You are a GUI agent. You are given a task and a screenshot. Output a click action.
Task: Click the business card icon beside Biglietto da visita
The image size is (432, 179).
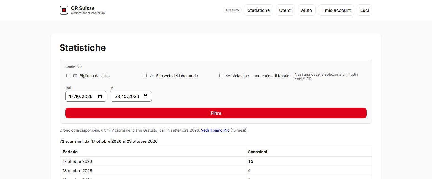[x=75, y=76]
